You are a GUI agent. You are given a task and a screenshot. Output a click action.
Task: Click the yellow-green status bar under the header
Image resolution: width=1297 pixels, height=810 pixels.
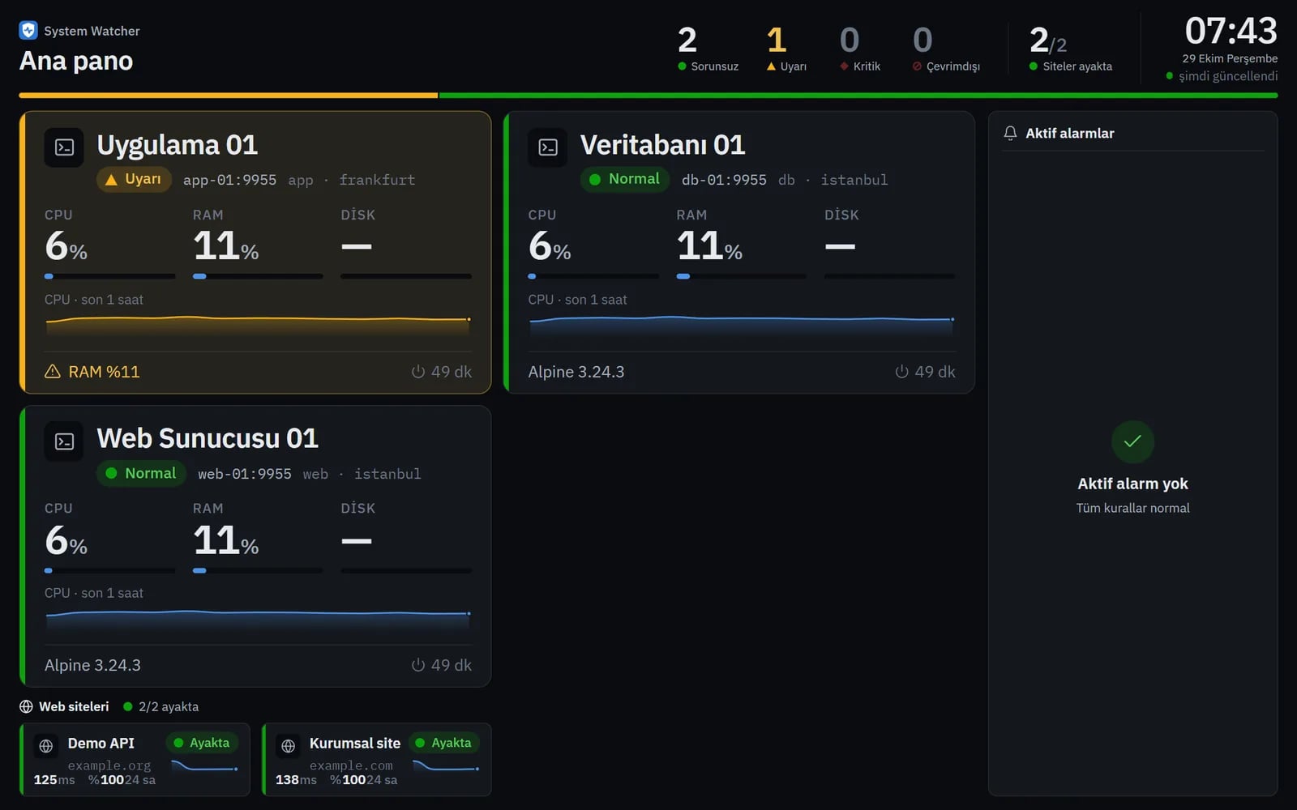(x=648, y=95)
